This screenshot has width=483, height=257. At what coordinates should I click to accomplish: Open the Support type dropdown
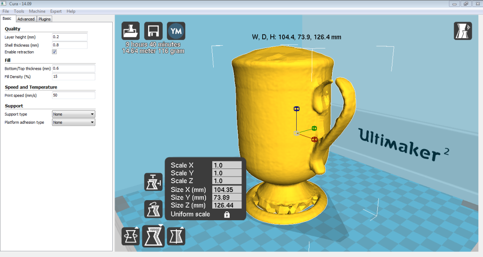click(73, 114)
